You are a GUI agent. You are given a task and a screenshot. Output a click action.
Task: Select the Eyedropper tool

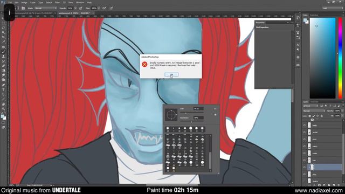point(3,42)
